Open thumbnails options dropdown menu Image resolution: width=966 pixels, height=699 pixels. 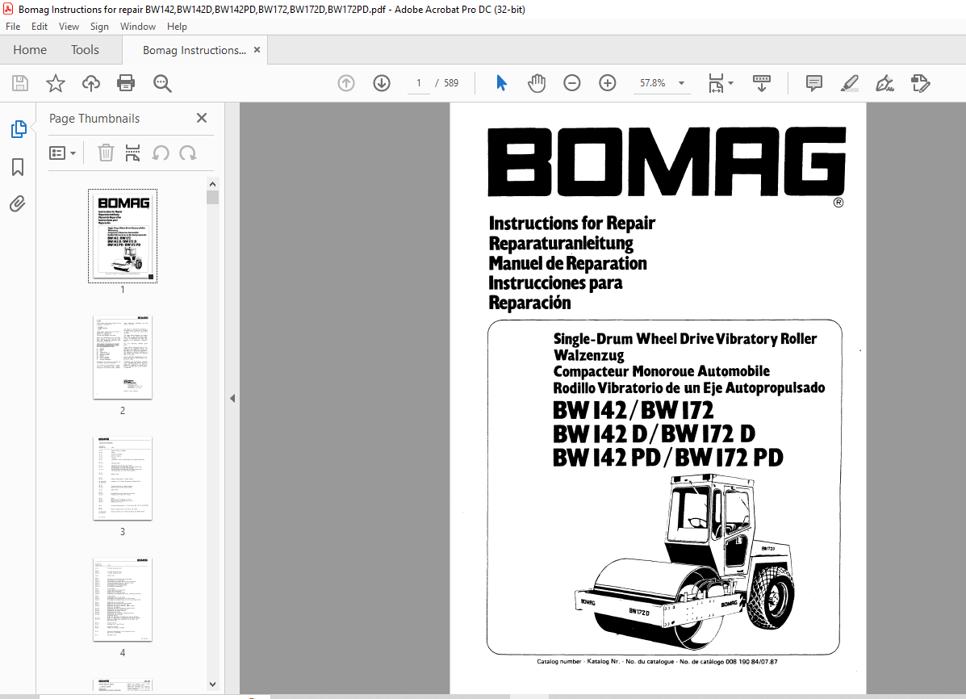coord(62,153)
